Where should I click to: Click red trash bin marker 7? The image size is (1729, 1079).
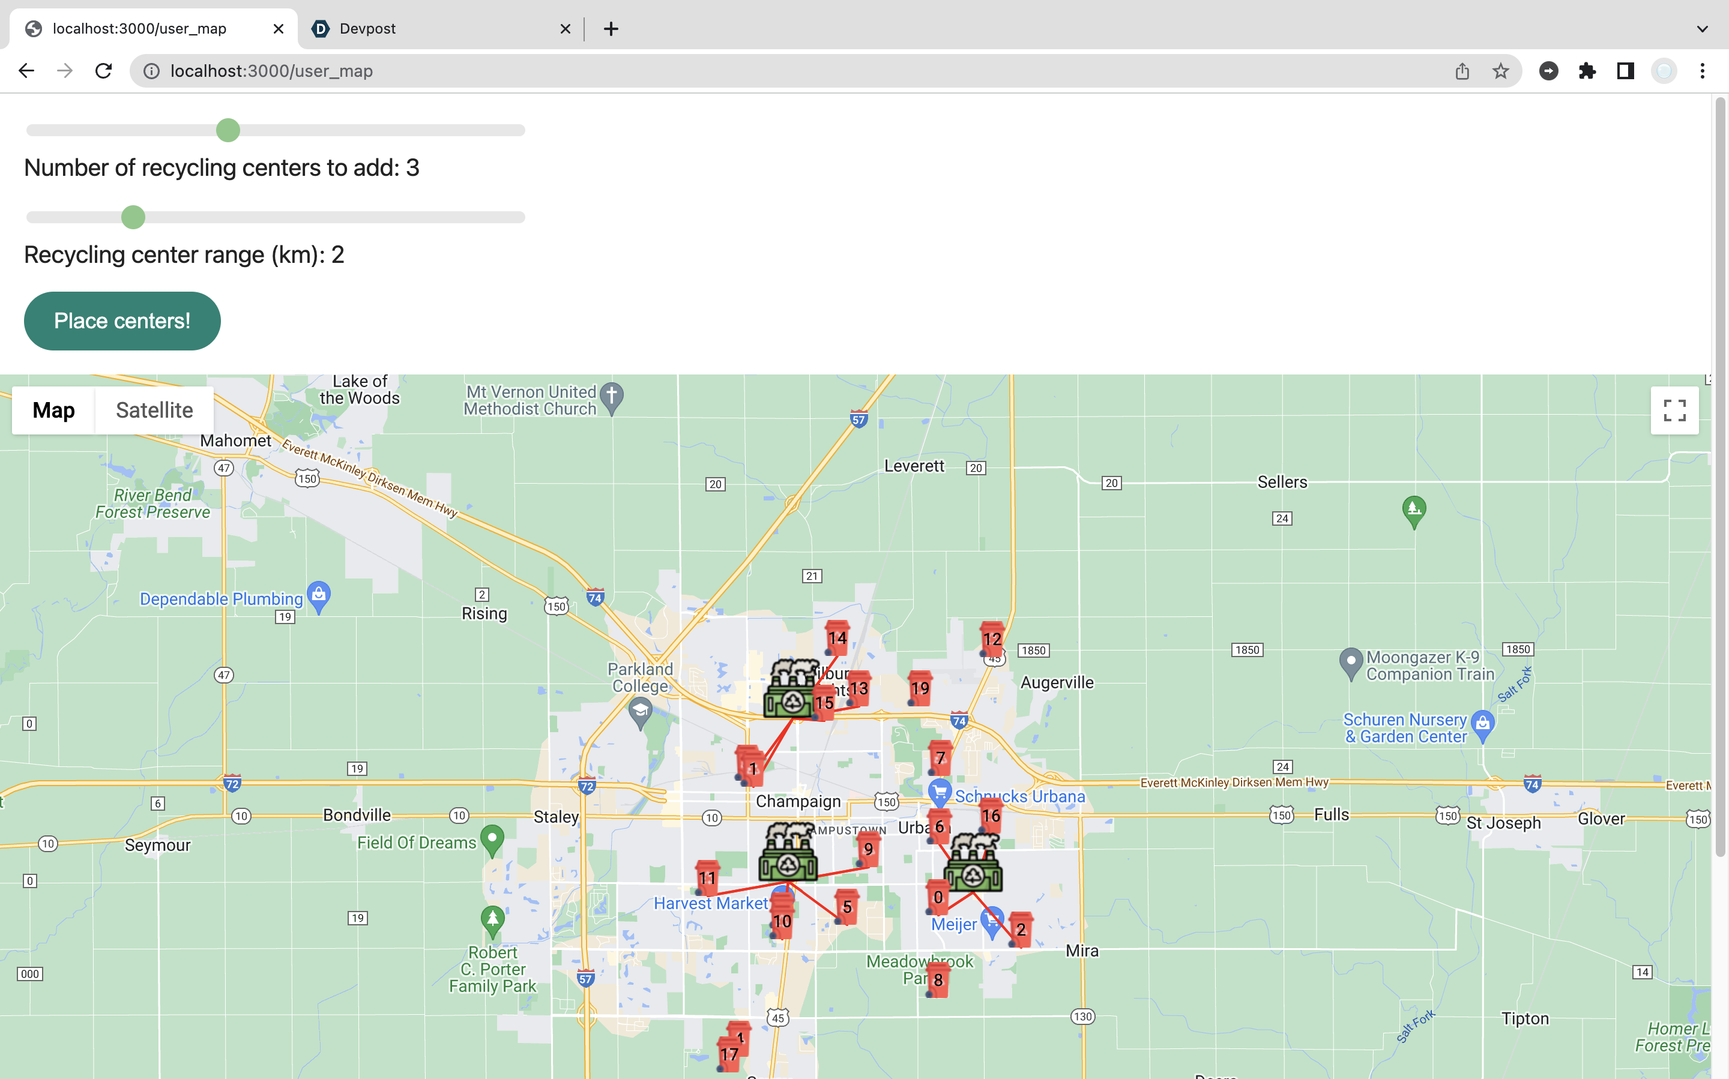pos(940,758)
